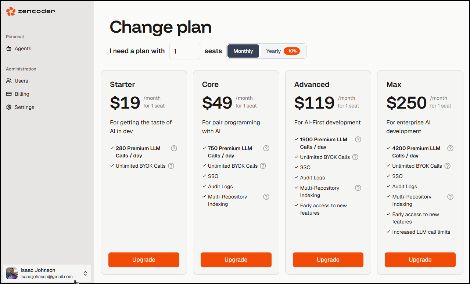This screenshot has height=284, width=470.
Task: Expand account switcher chevron next to Isaac Johnson
Action: click(x=85, y=273)
